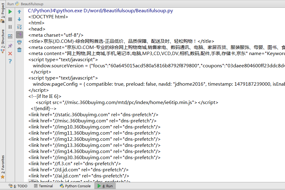
Task: Clear all console output with trash icon
Action: tap(19, 50)
